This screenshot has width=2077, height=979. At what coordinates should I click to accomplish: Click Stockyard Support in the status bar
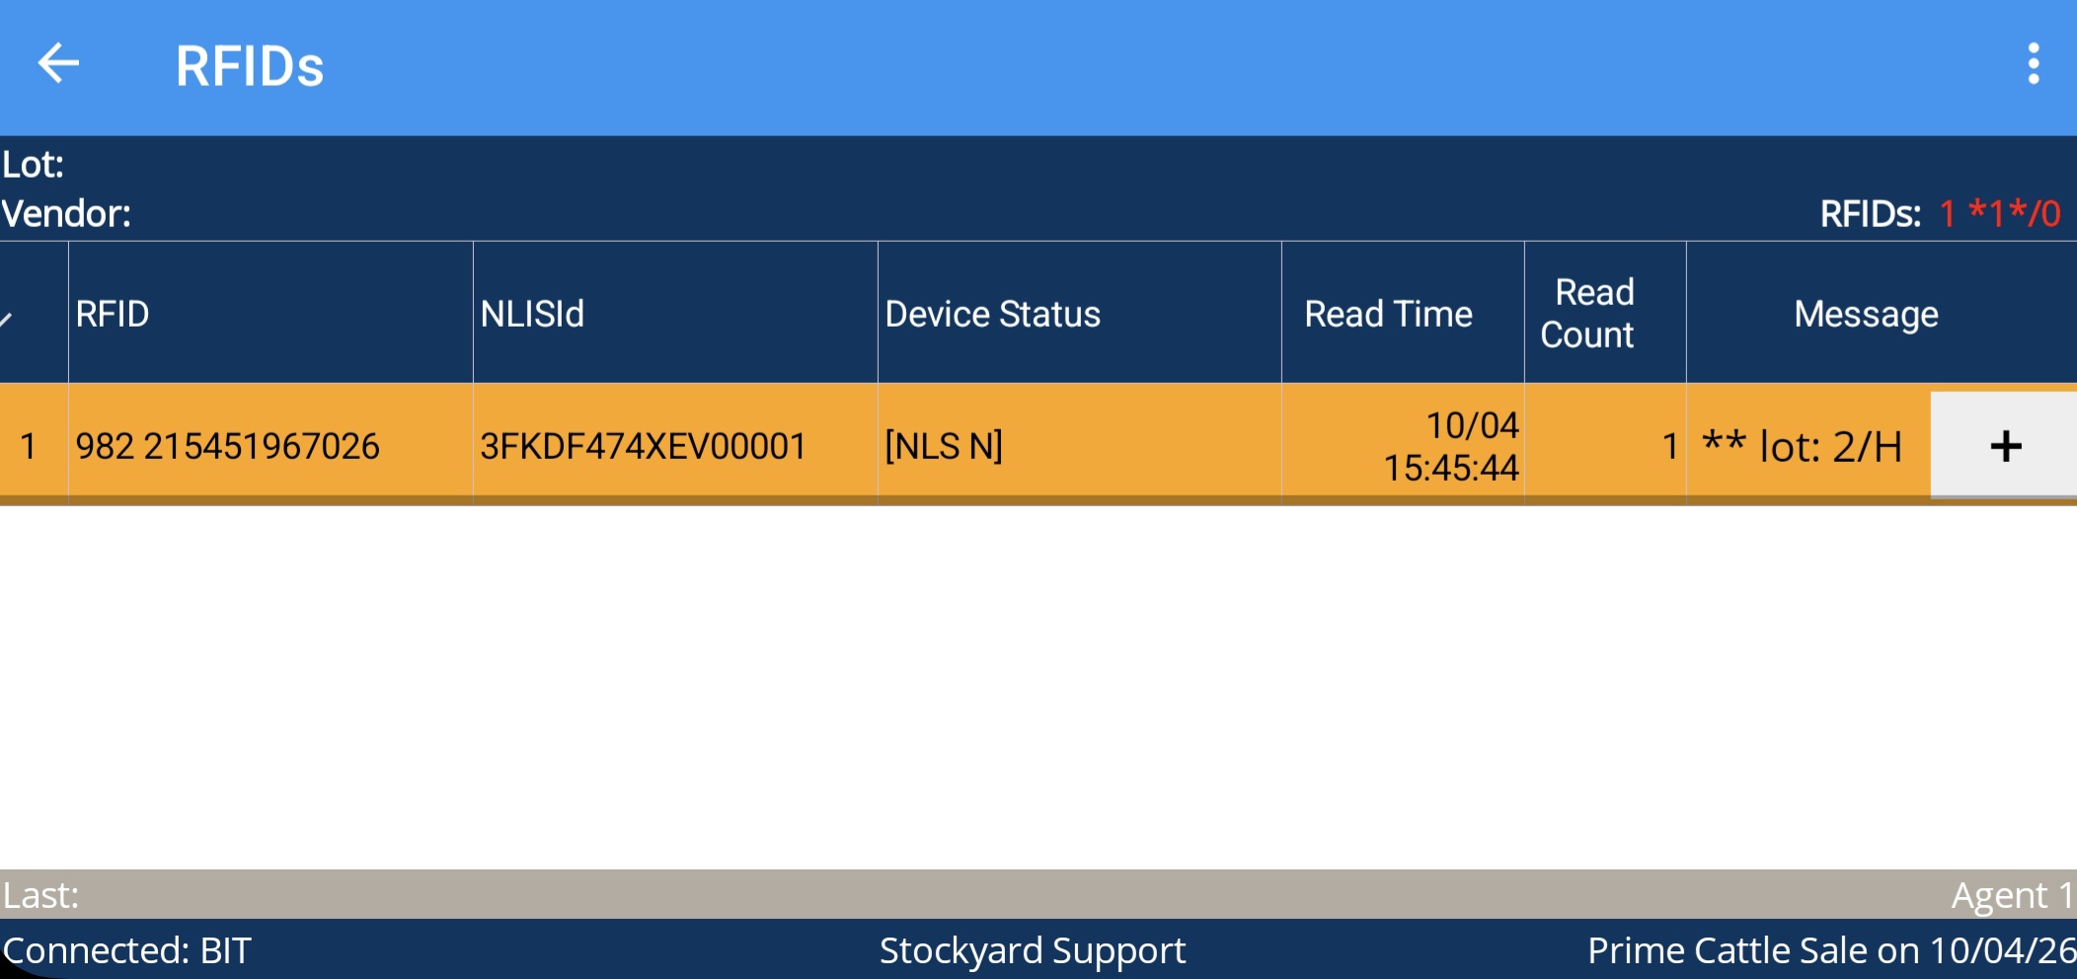tap(1032, 950)
